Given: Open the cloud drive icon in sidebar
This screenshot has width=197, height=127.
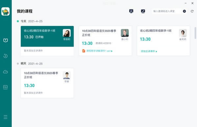Looking at the screenshot, I should click(5, 72).
